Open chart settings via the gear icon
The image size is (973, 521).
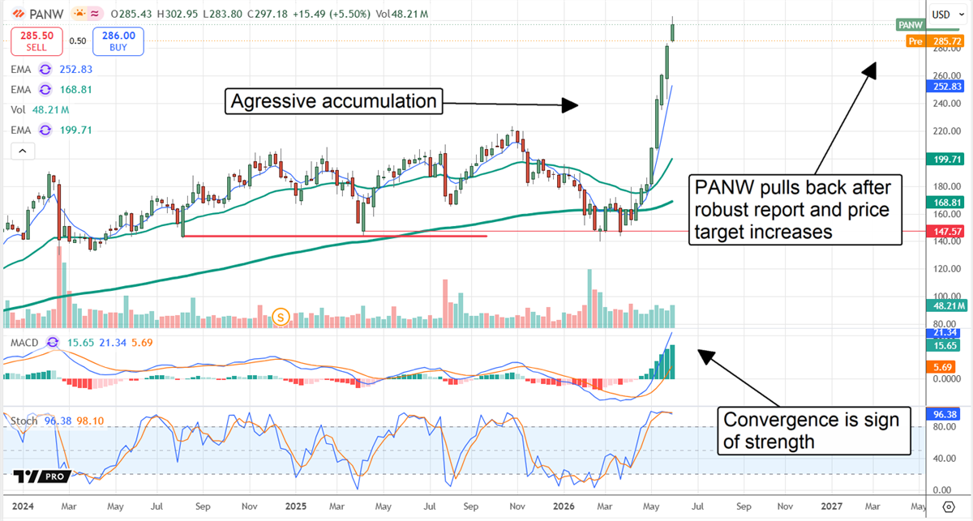[x=949, y=506]
